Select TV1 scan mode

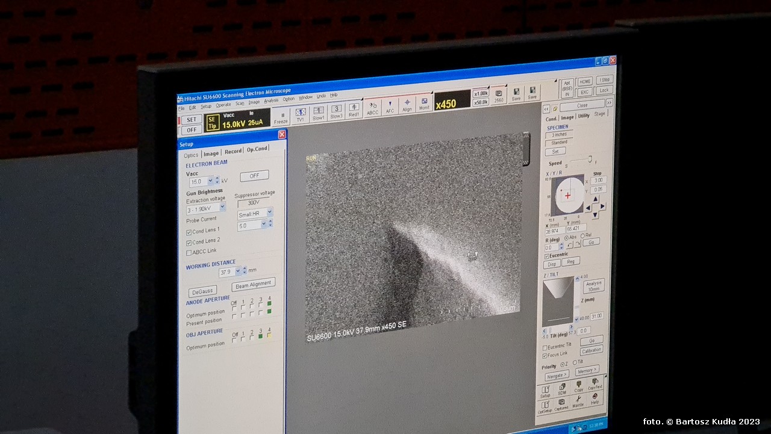pos(301,115)
